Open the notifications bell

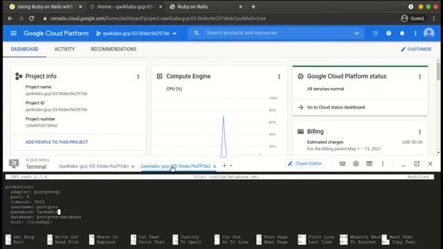(402, 33)
